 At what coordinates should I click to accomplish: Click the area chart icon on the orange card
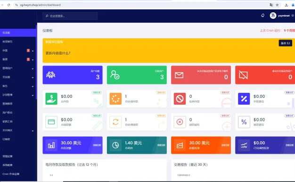pyautogui.click(x=180, y=145)
